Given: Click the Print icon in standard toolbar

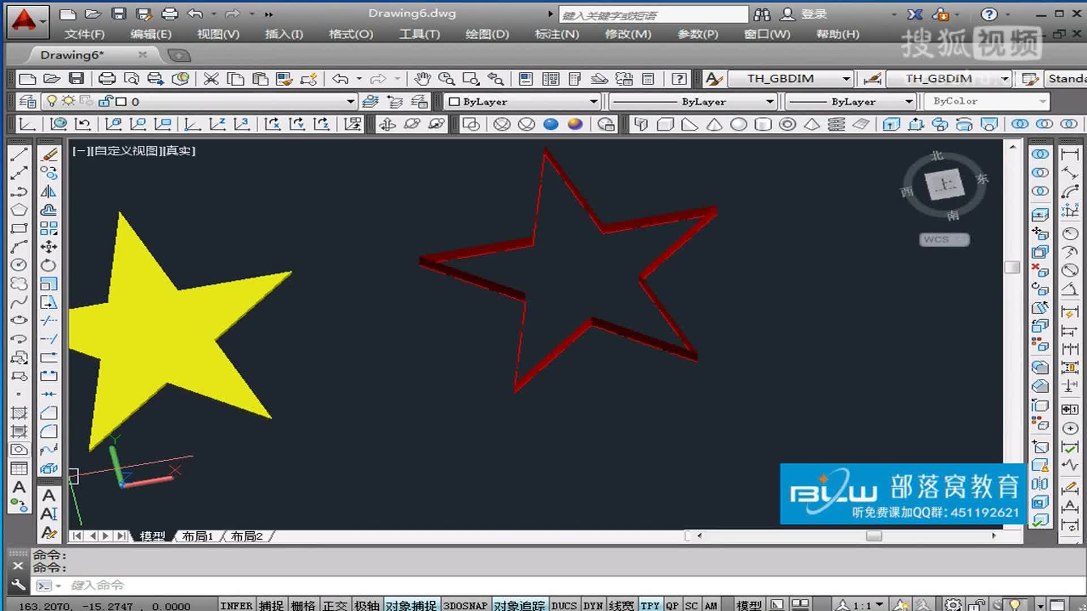Looking at the screenshot, I should (107, 79).
